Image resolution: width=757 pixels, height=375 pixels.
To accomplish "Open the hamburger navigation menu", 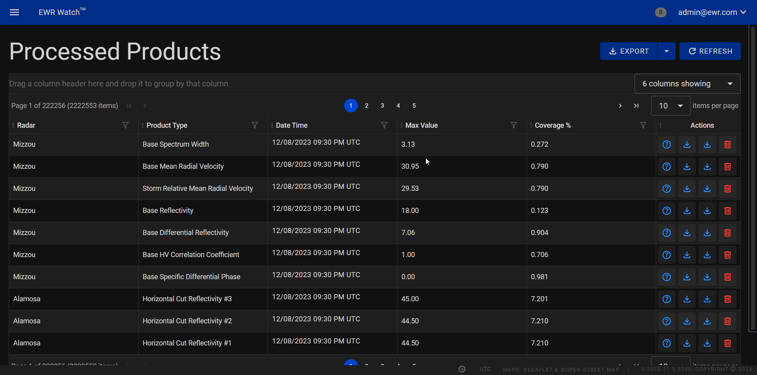I will (x=15, y=12).
